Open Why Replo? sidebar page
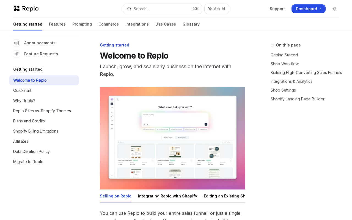352x220 pixels. pos(44,101)
